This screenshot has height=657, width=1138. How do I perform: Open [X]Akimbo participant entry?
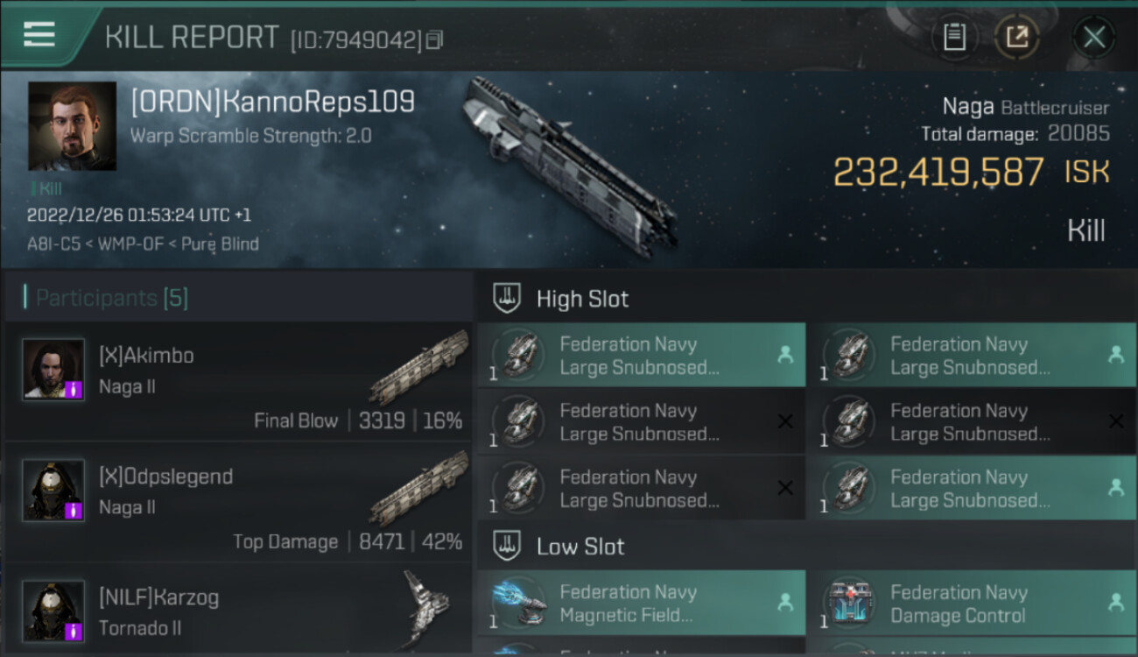(x=238, y=380)
